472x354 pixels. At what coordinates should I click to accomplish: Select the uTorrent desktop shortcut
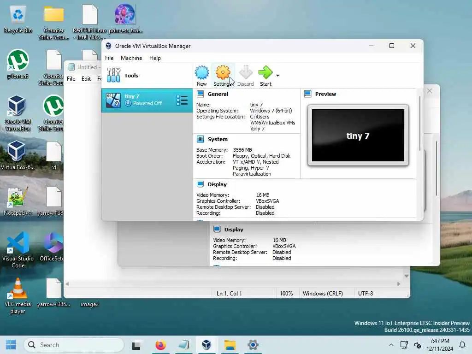[x=18, y=65]
